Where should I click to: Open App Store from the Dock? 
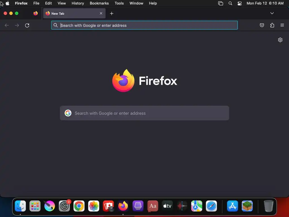(233, 206)
